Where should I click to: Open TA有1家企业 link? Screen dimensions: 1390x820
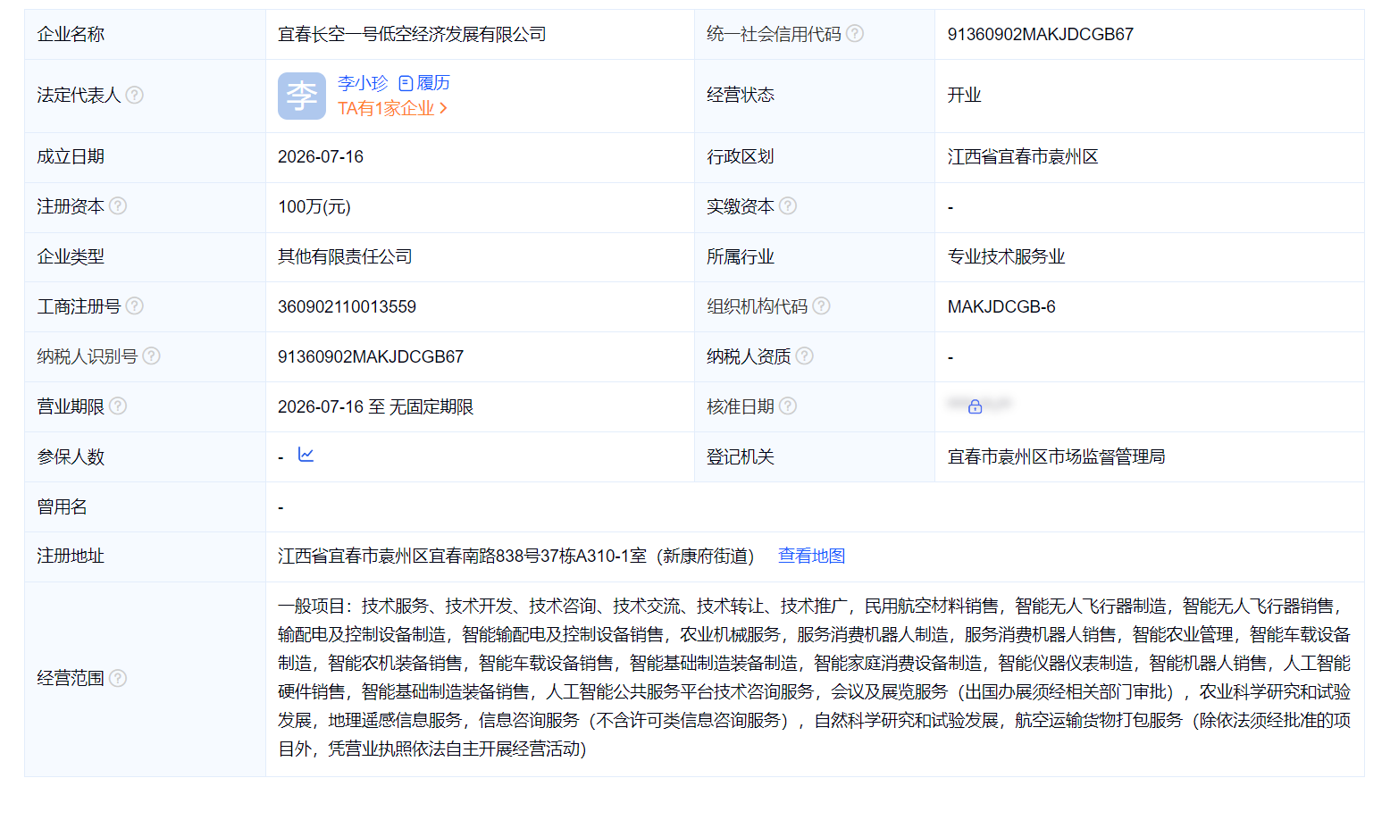(392, 108)
